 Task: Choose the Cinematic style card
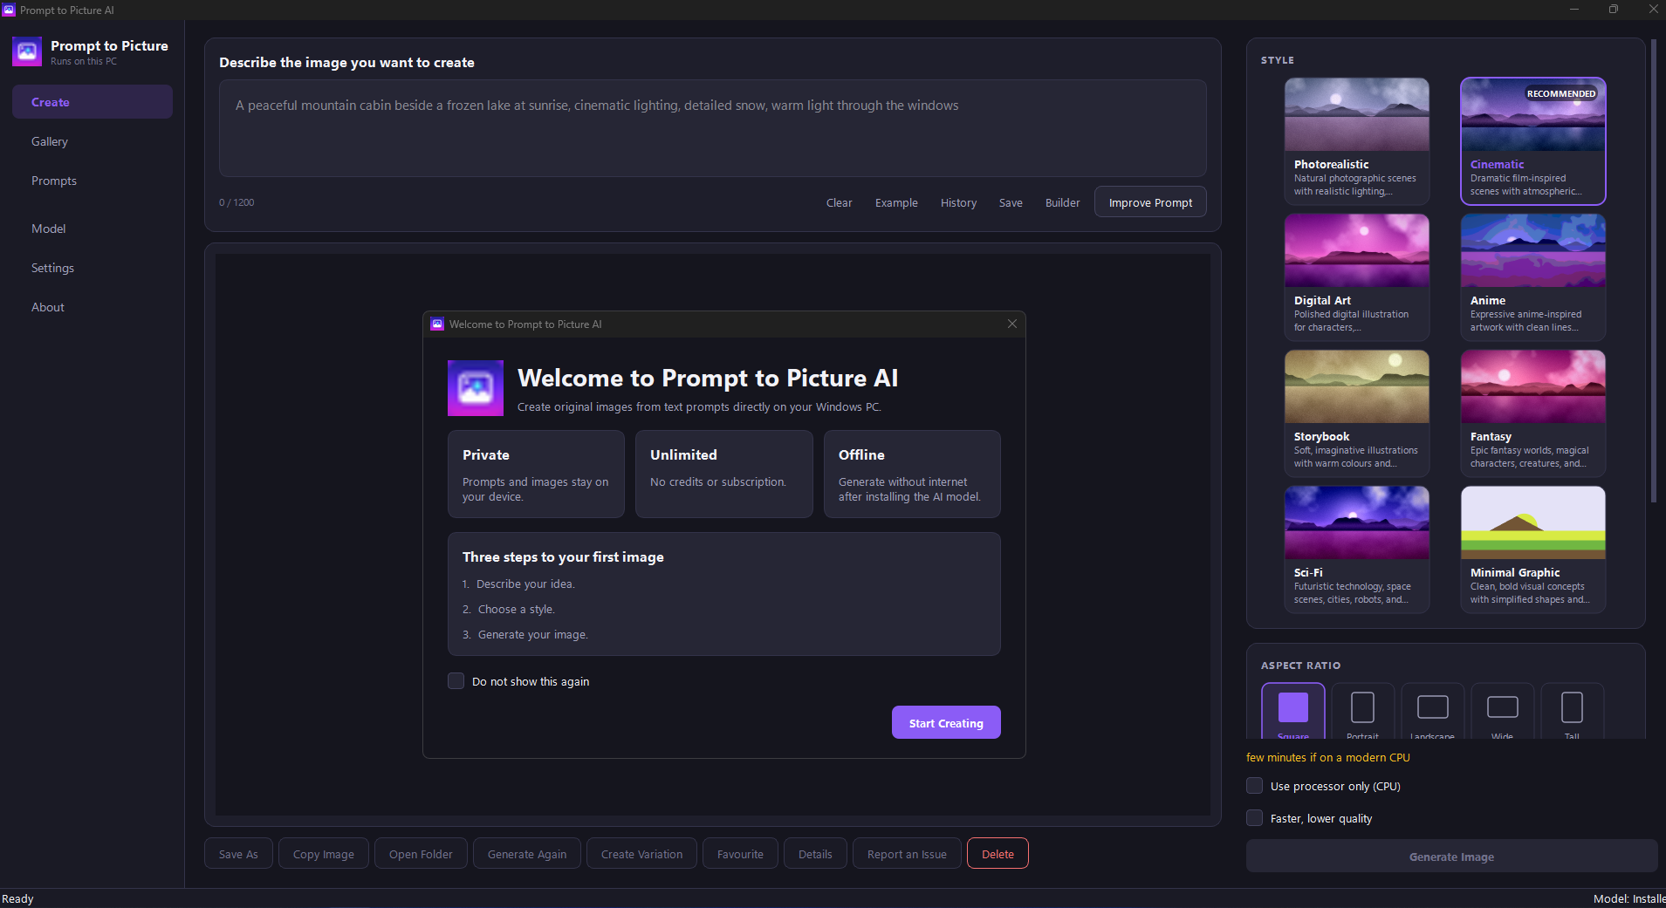[x=1533, y=141]
